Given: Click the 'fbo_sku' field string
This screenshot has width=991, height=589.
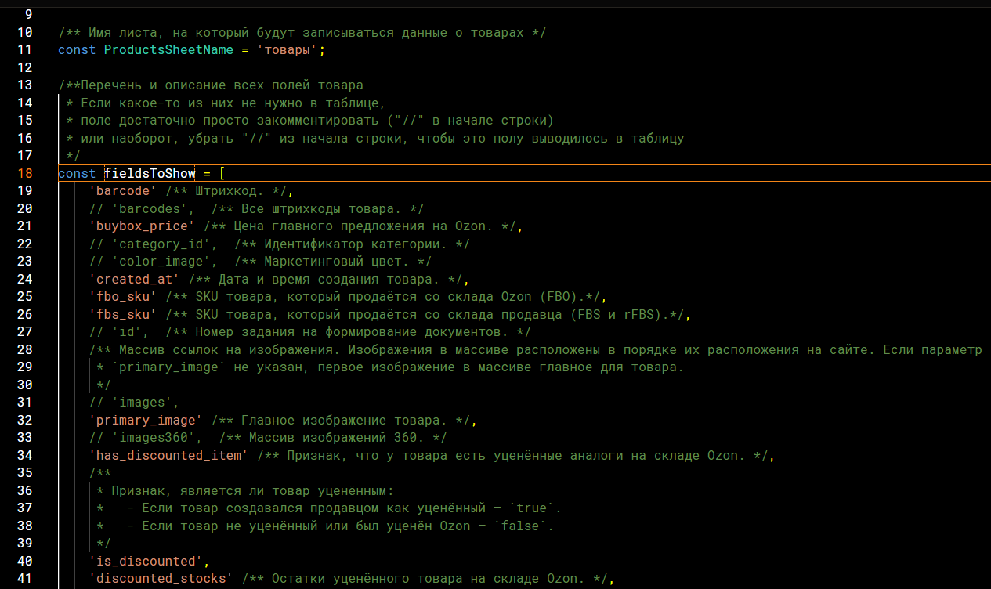Looking at the screenshot, I should pos(123,297).
